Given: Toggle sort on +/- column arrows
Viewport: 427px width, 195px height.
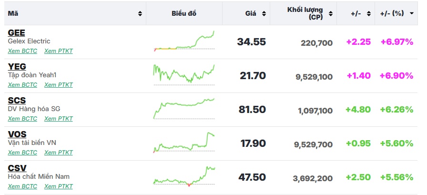Looking at the screenshot, I should pyautogui.click(x=368, y=13).
